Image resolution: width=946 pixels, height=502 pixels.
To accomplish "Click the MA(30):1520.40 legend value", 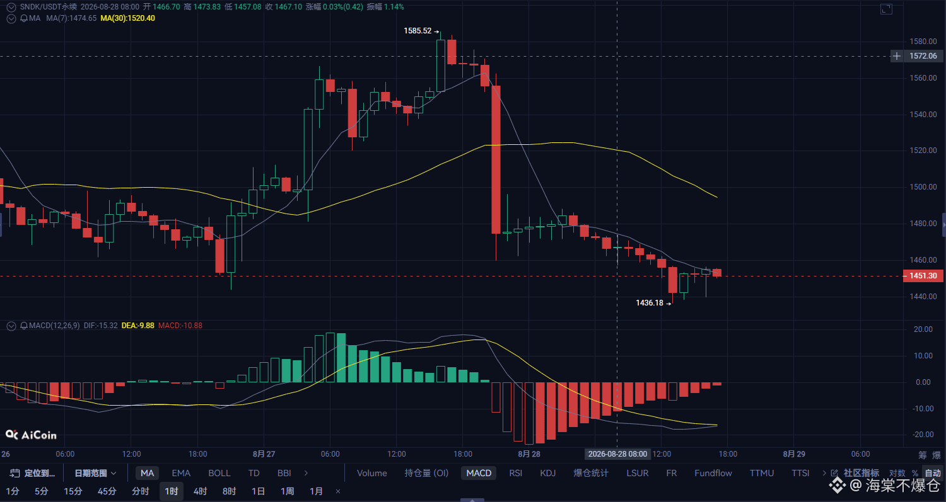I will click(x=127, y=18).
